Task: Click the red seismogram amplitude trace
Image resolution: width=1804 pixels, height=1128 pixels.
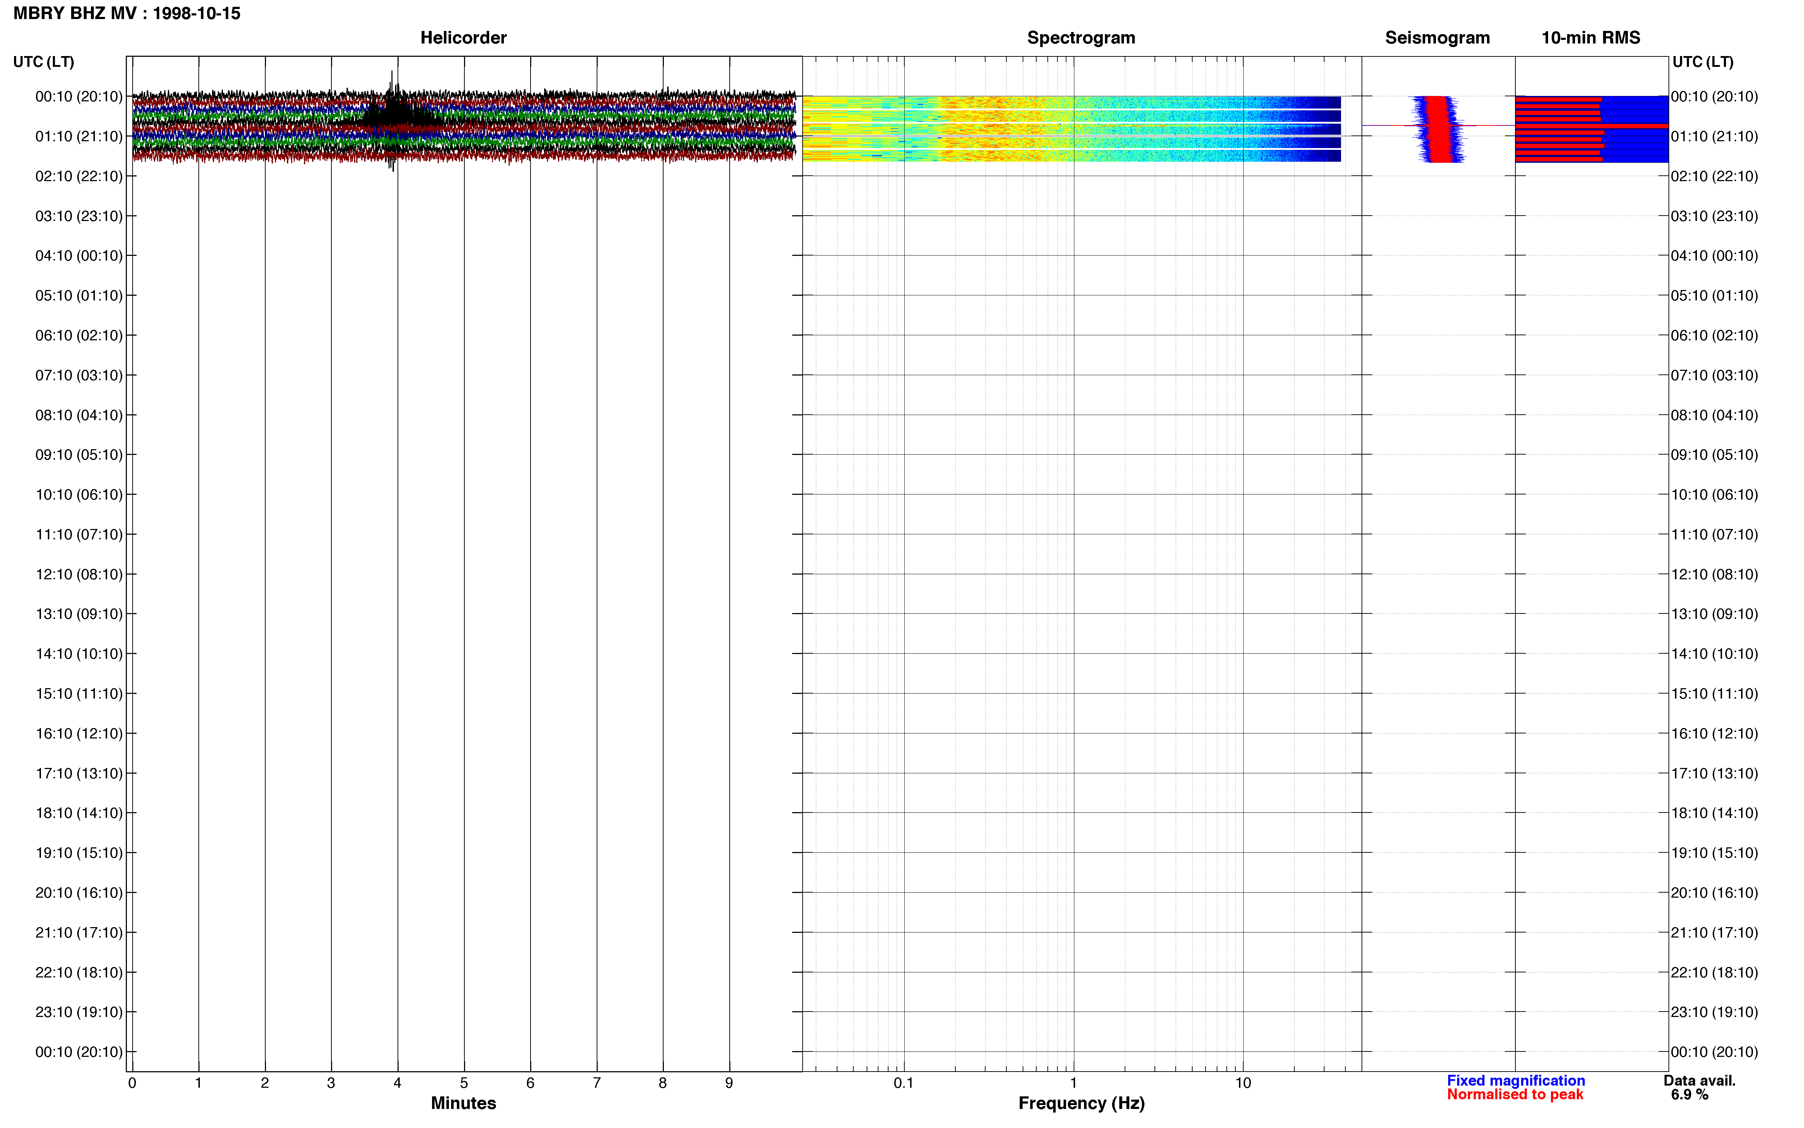Action: pyautogui.click(x=1439, y=129)
